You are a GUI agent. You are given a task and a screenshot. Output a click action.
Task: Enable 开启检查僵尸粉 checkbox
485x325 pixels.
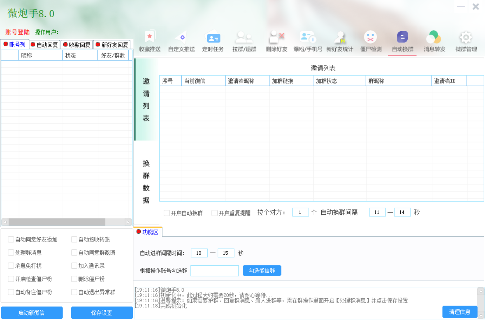point(11,279)
